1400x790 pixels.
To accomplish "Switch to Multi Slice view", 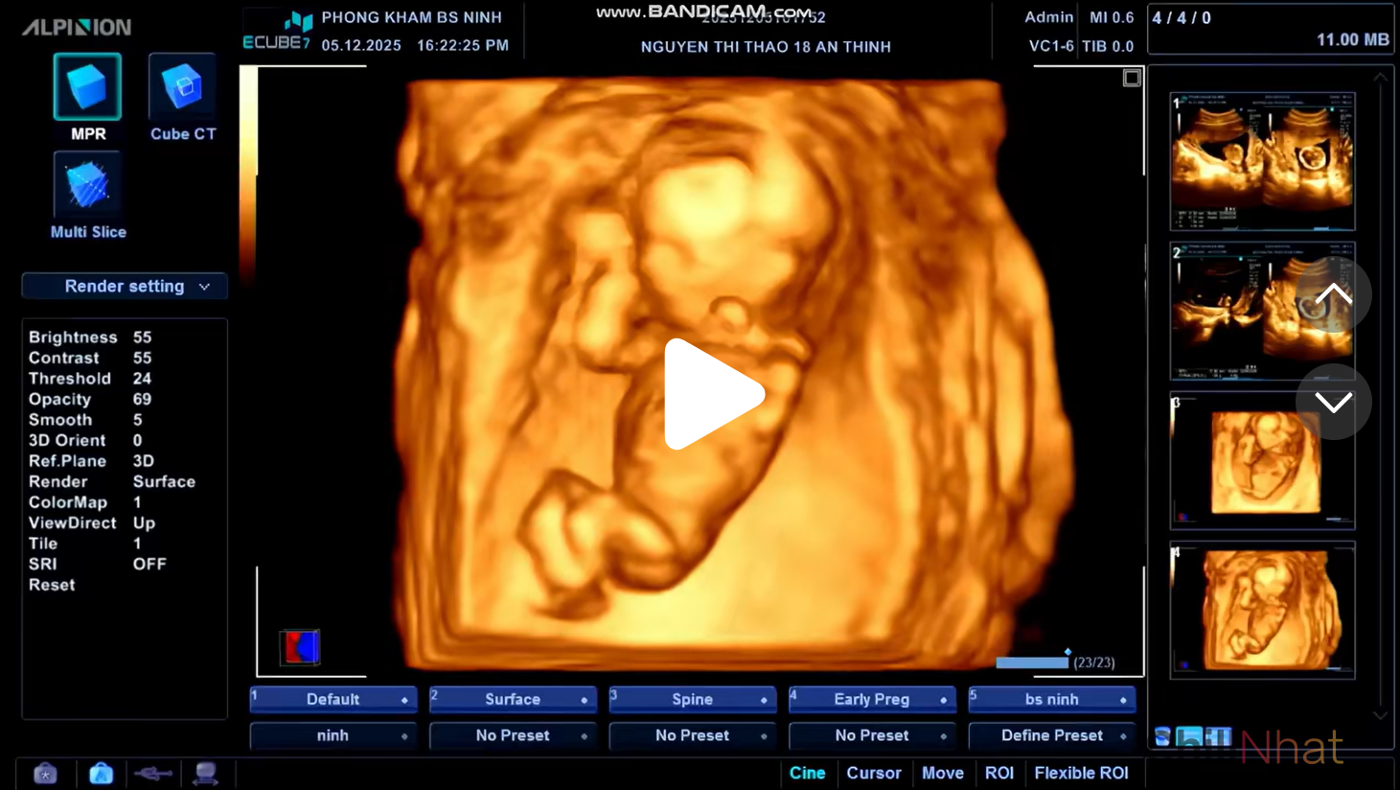I will coord(87,185).
